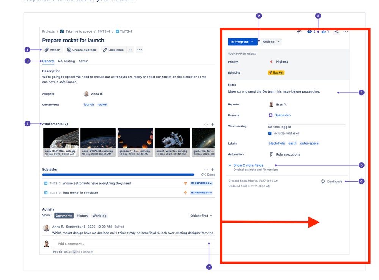Switch to the QA Testing tab
The image size is (379, 280).
coord(66,61)
